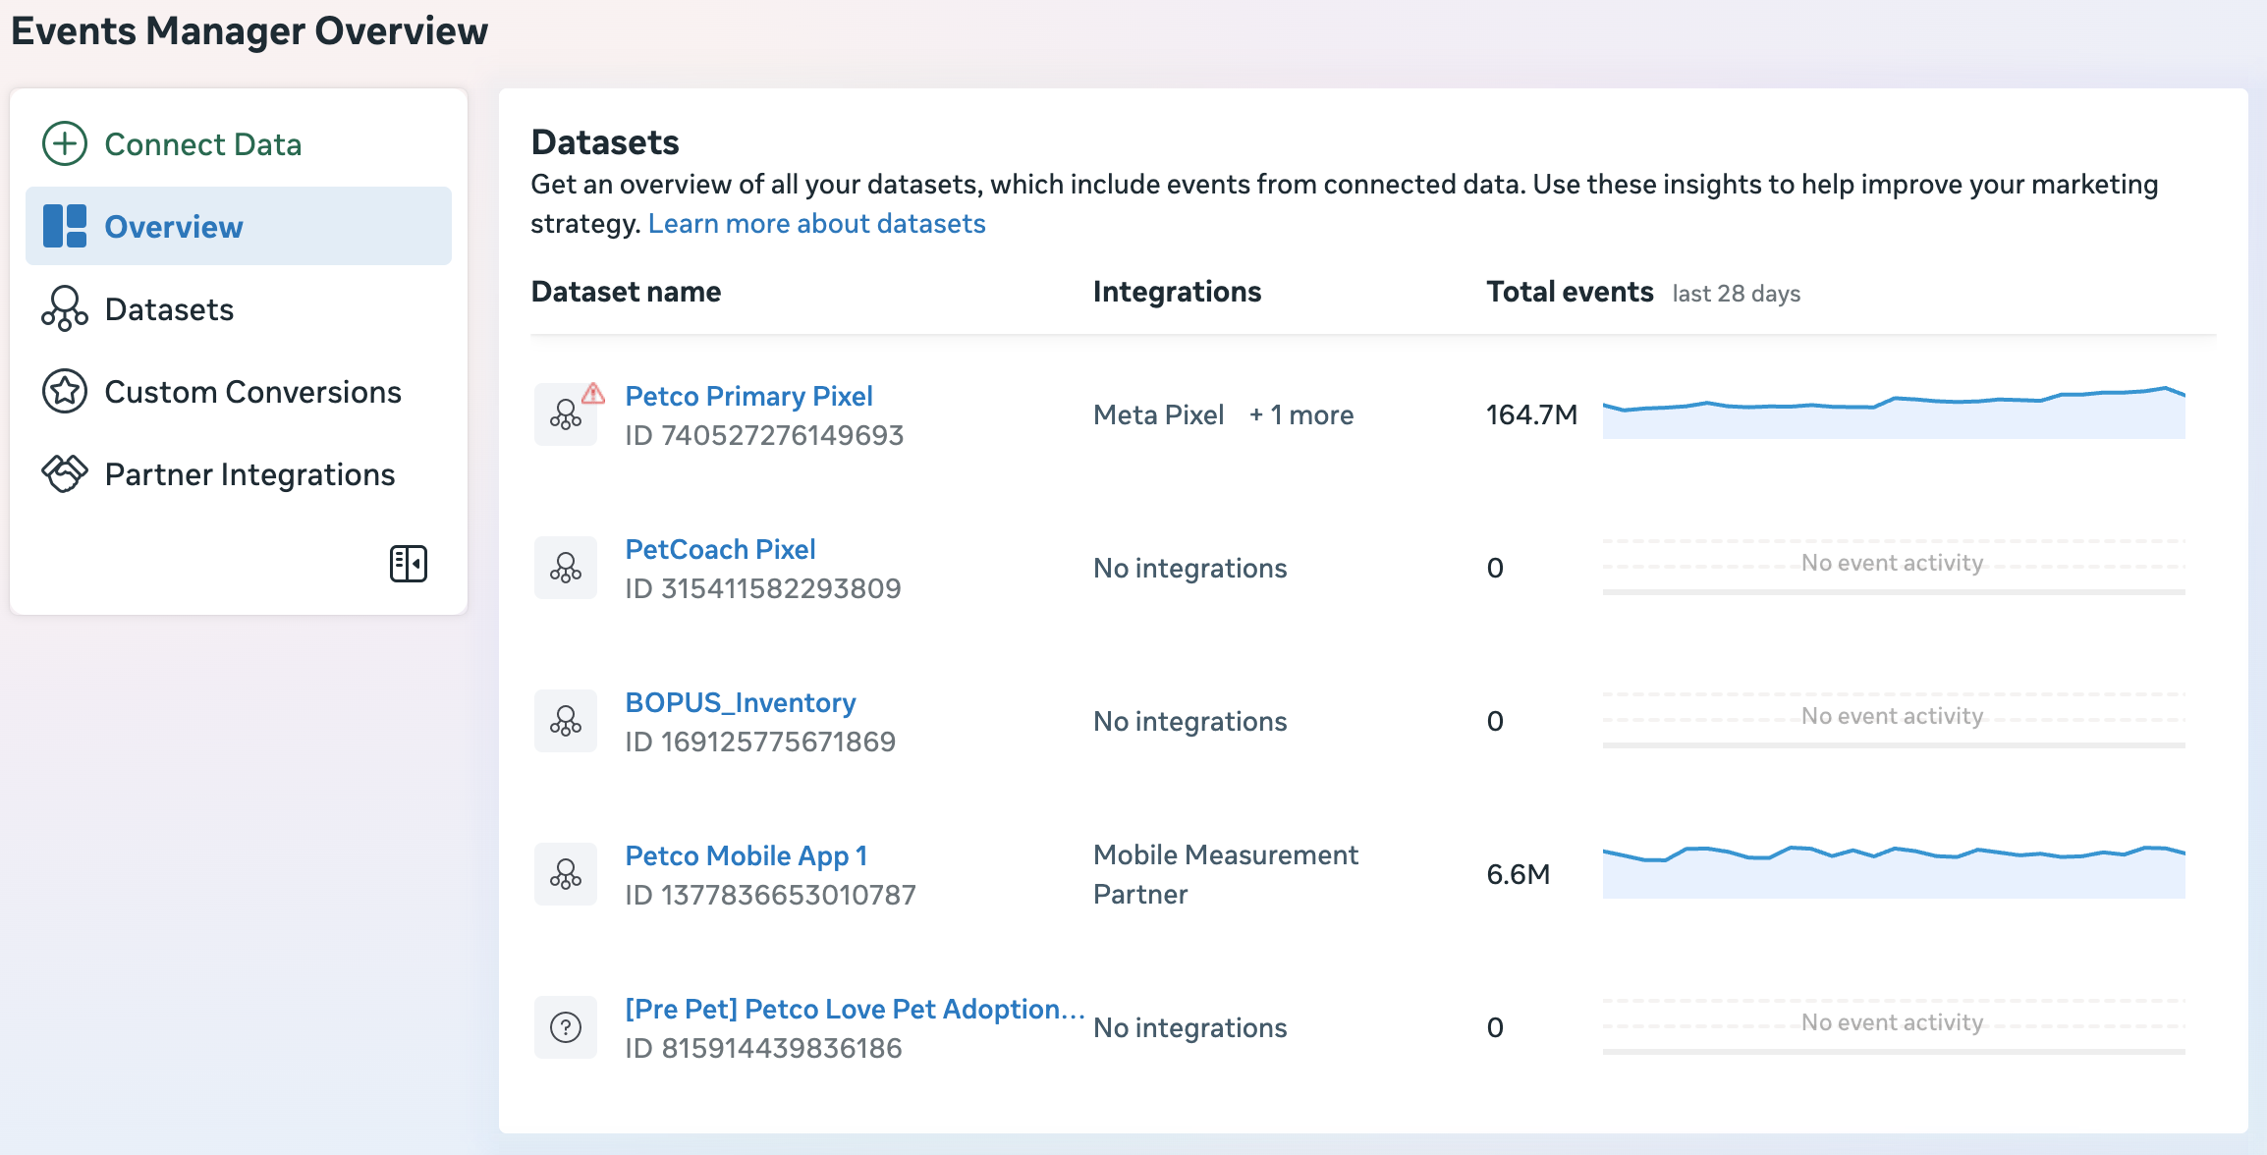Collapse the sidebar navigation panel
The image size is (2267, 1155).
tap(408, 564)
